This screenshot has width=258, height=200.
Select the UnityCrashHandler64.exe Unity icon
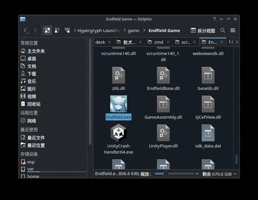(x=118, y=133)
